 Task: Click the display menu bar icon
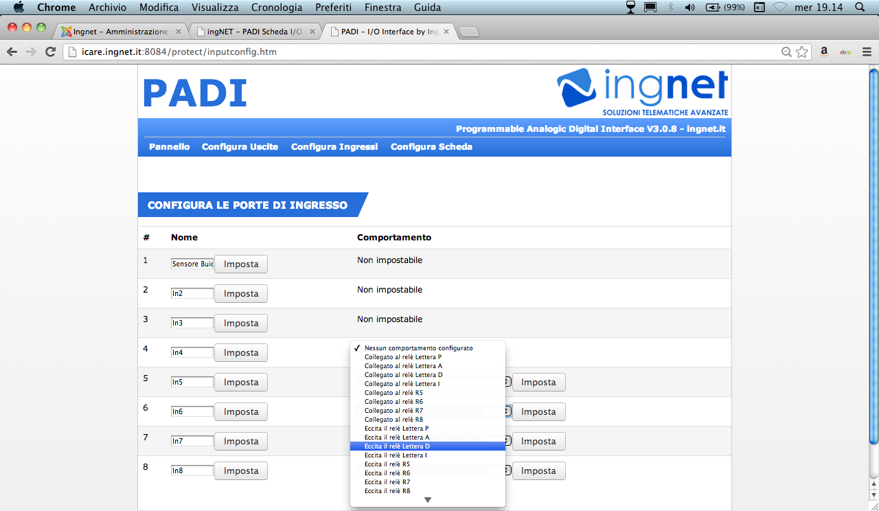pyautogui.click(x=650, y=8)
